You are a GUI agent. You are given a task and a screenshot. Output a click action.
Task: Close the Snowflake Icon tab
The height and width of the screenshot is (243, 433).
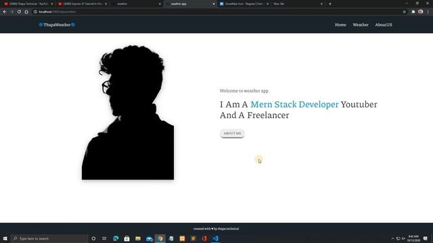pos(267,4)
